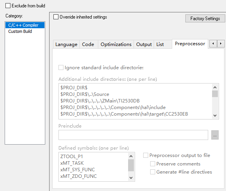Click include directories scrollbar thumb
This screenshot has width=226, height=191.
[215, 94]
